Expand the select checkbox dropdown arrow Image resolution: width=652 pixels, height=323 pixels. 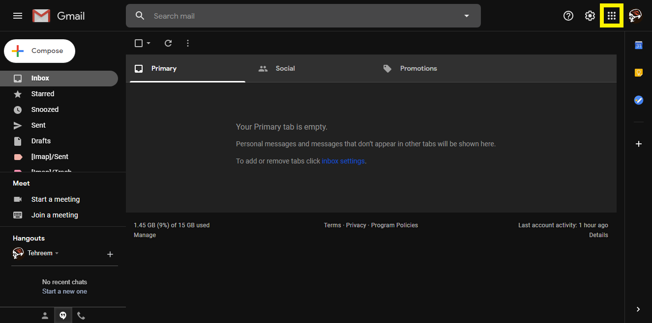coord(148,43)
